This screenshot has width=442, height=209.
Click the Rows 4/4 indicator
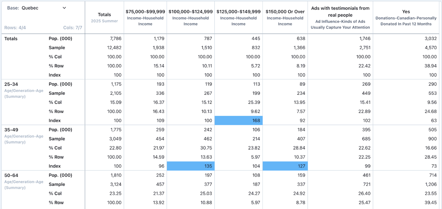(15, 28)
